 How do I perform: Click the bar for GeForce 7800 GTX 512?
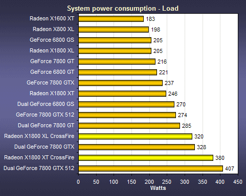127,115
